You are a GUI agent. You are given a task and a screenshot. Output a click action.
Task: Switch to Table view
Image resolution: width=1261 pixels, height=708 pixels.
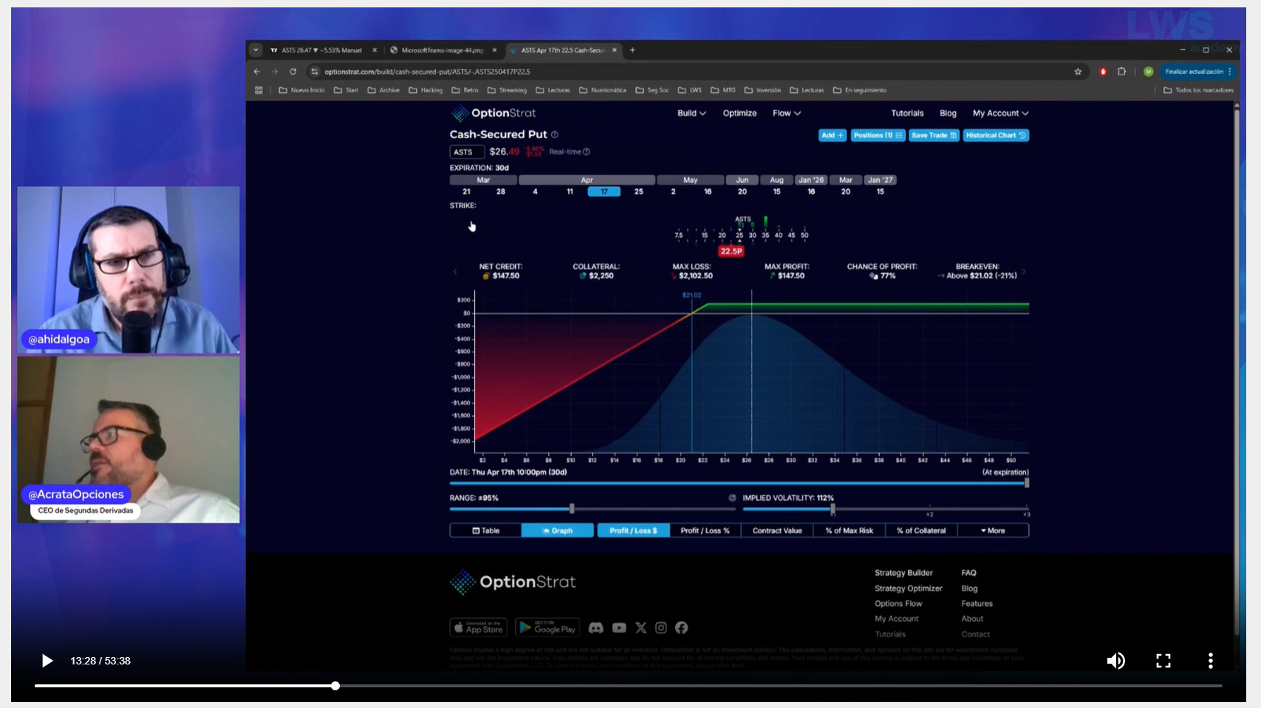pyautogui.click(x=485, y=530)
